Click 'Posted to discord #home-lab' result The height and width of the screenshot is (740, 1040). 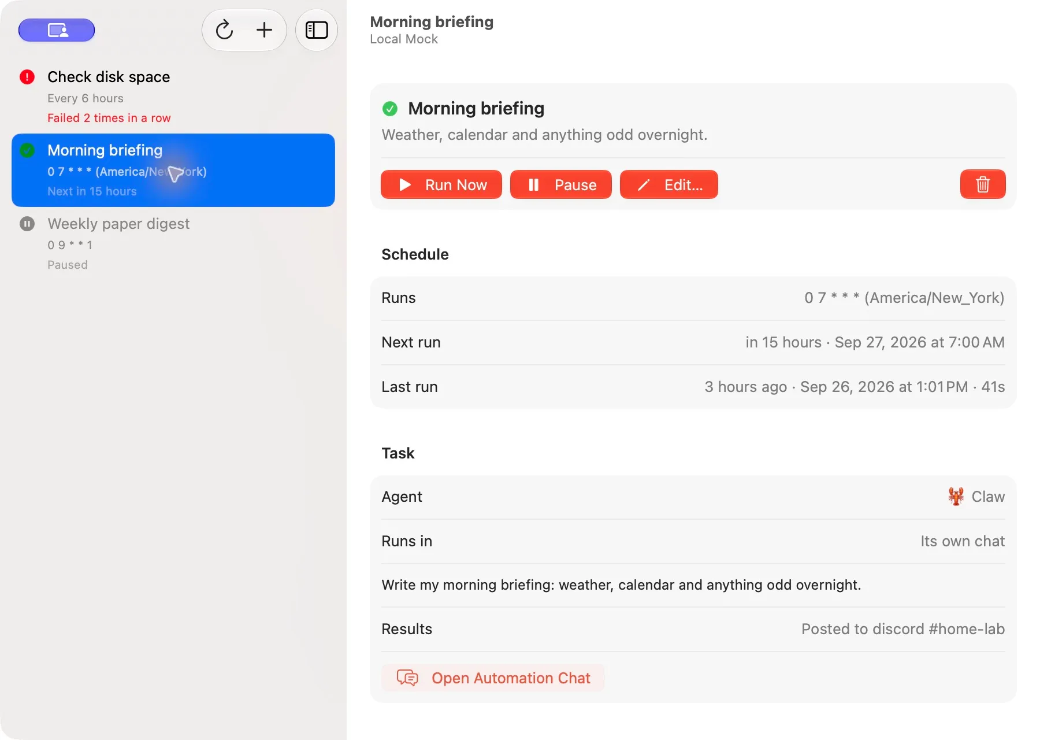903,629
